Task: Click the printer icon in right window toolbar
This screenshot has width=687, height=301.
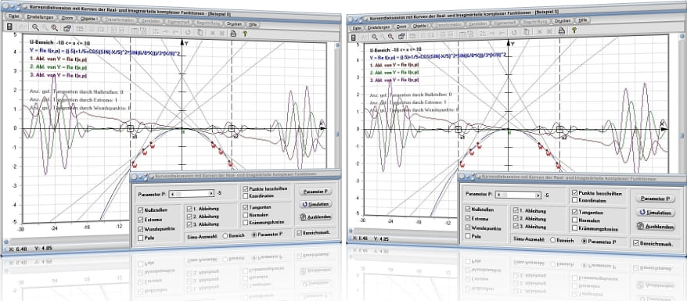Action: coord(561,30)
